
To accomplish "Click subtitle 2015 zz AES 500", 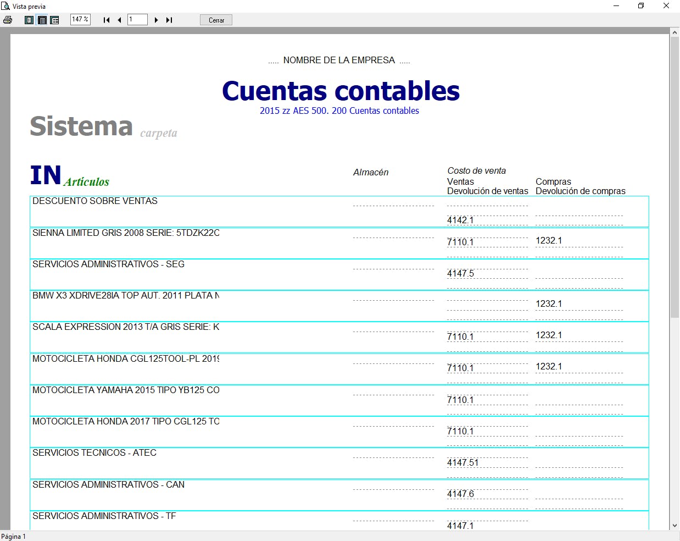I will pos(339,111).
